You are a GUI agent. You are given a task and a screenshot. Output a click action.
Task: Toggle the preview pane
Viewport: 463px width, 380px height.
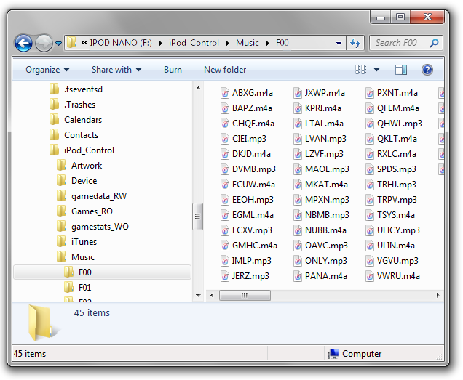pos(401,70)
